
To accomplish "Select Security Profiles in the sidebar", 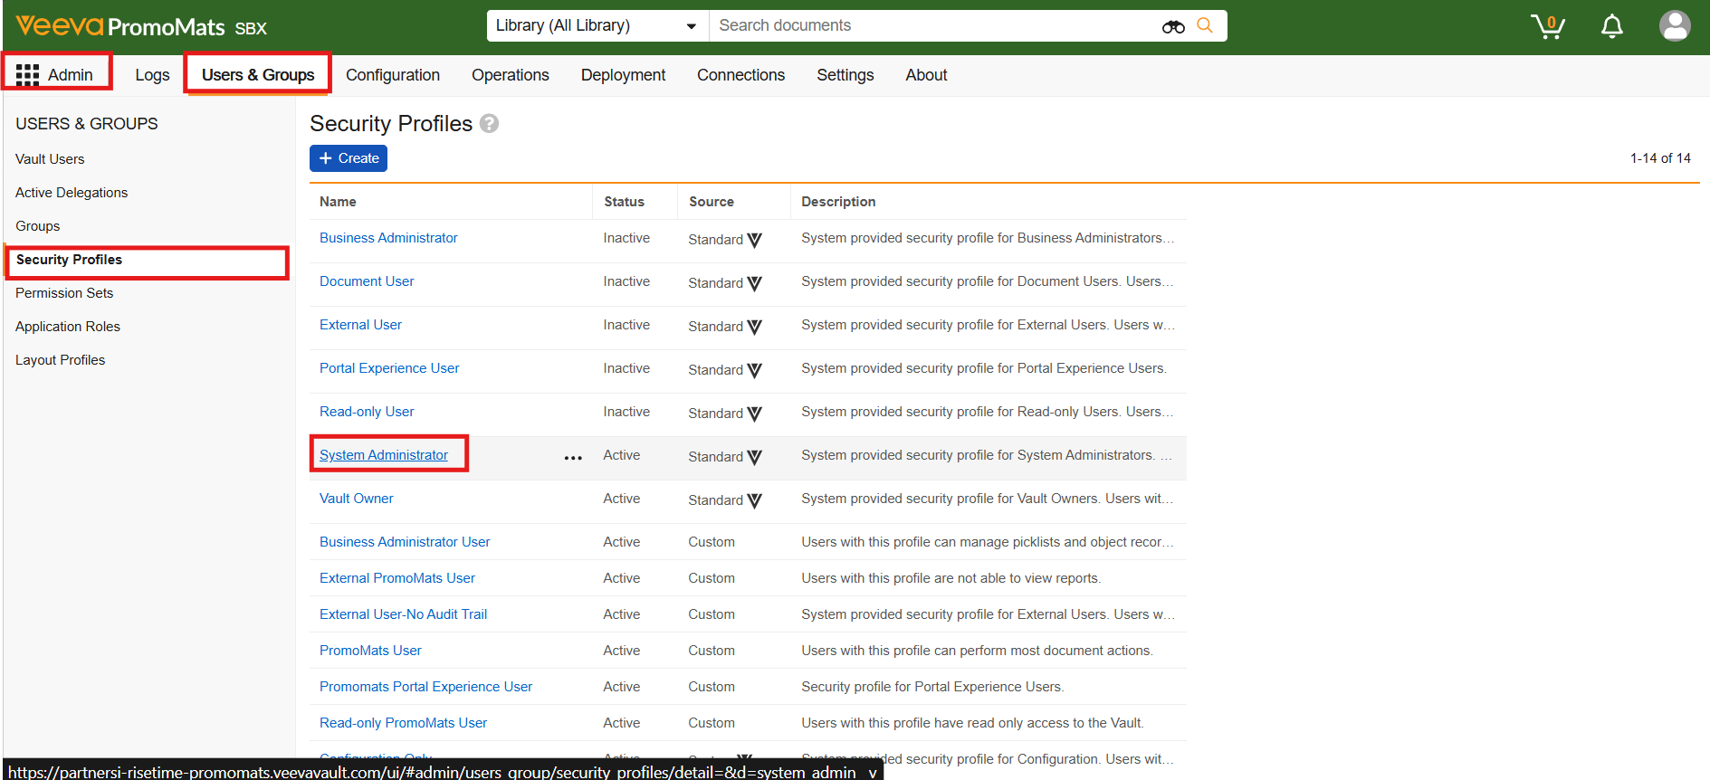I will tap(69, 260).
